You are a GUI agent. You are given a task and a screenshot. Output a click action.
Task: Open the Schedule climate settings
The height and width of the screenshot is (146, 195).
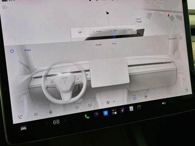172,39
